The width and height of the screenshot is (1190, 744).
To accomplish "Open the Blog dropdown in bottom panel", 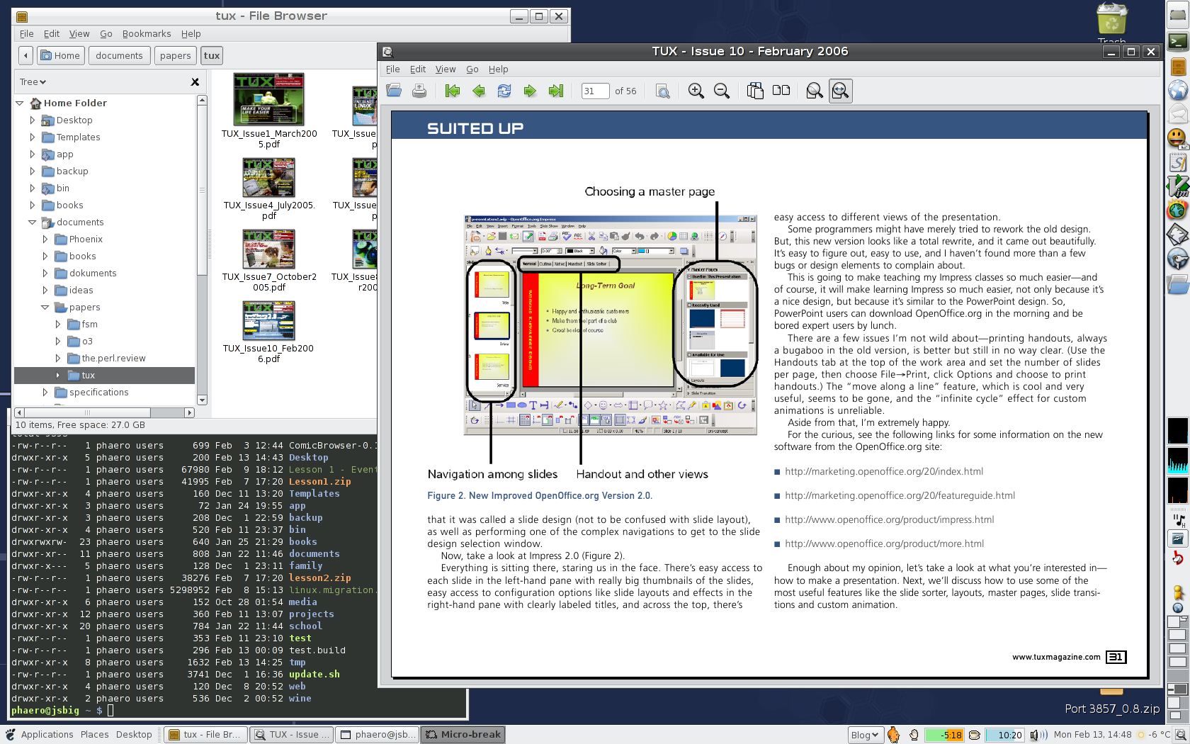I will point(865,735).
